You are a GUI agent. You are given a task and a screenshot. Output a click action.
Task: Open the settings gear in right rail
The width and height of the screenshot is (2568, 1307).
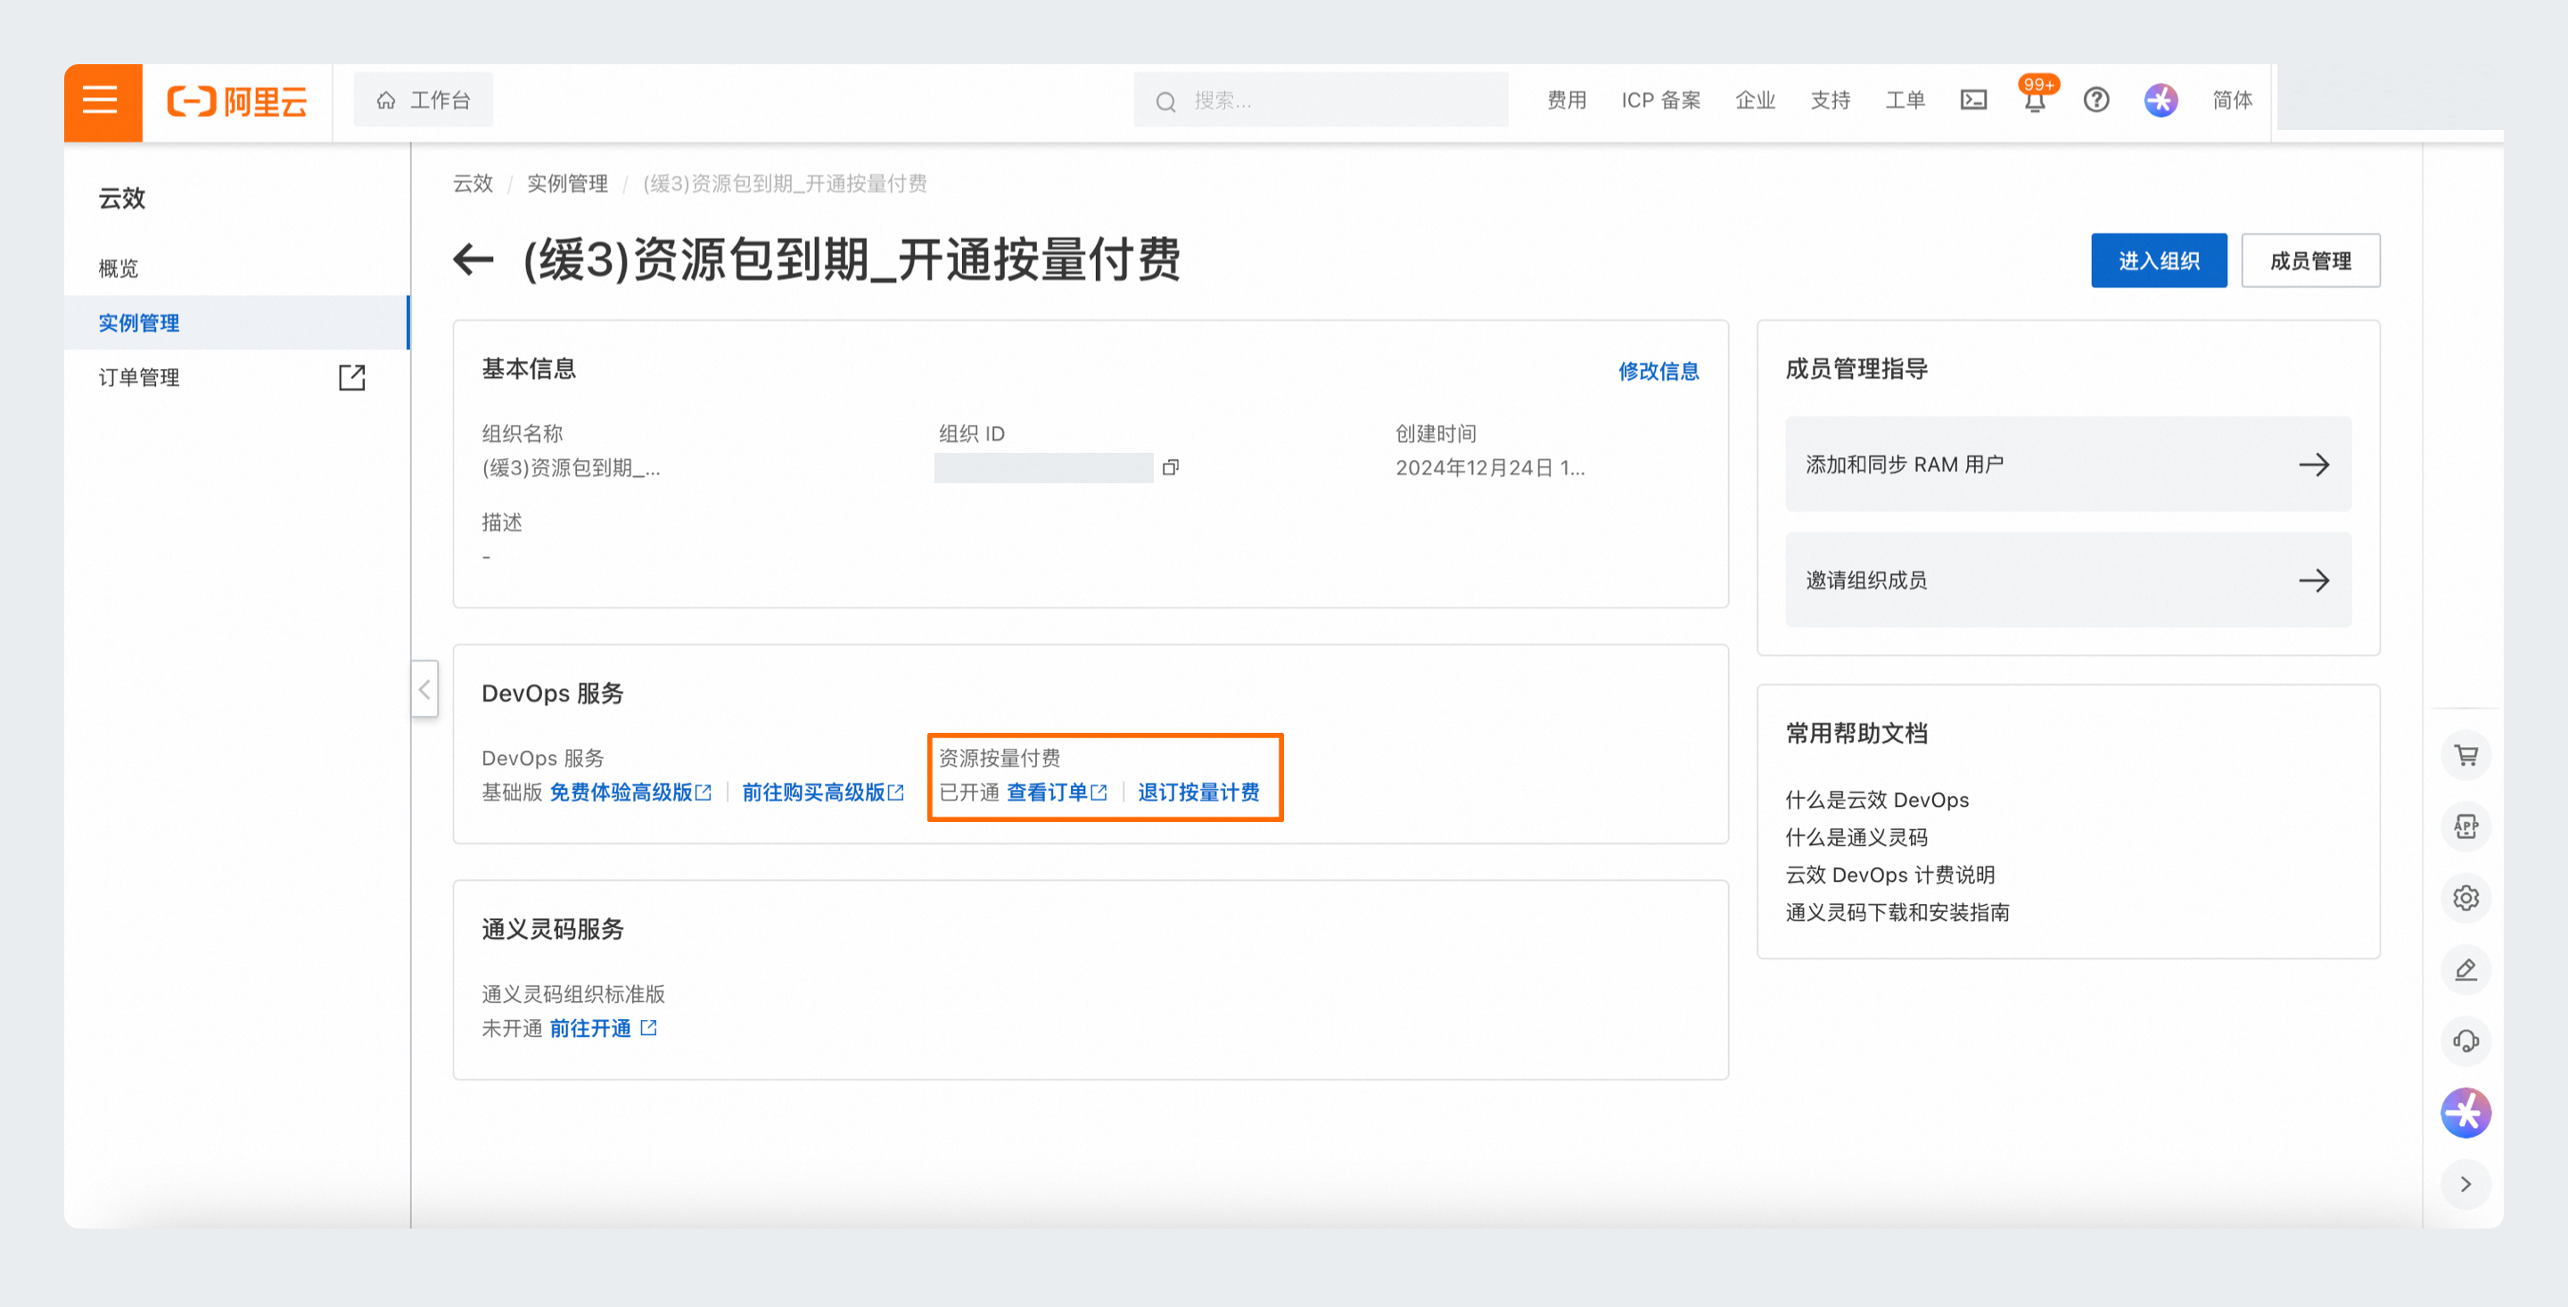[x=2465, y=897]
